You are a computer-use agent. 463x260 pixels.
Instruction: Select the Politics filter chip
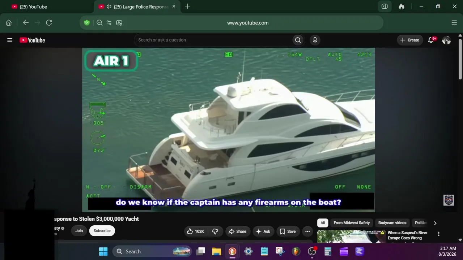coord(420,223)
